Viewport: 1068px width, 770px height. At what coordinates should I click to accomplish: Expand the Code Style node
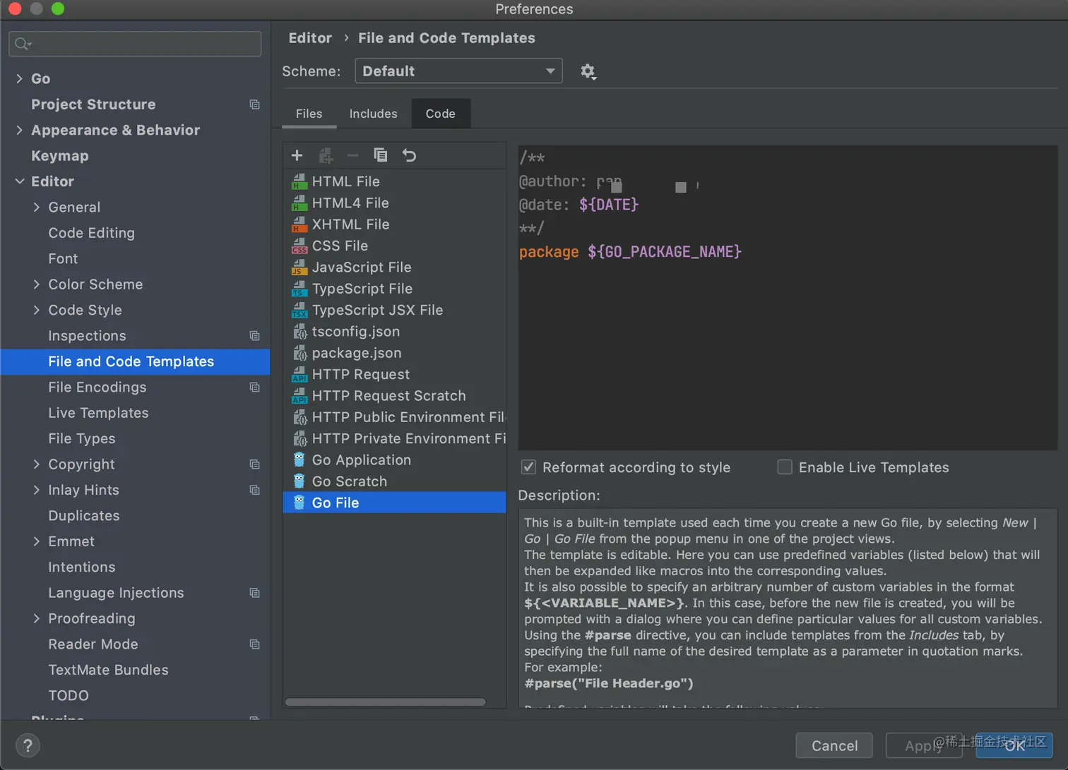click(x=37, y=310)
